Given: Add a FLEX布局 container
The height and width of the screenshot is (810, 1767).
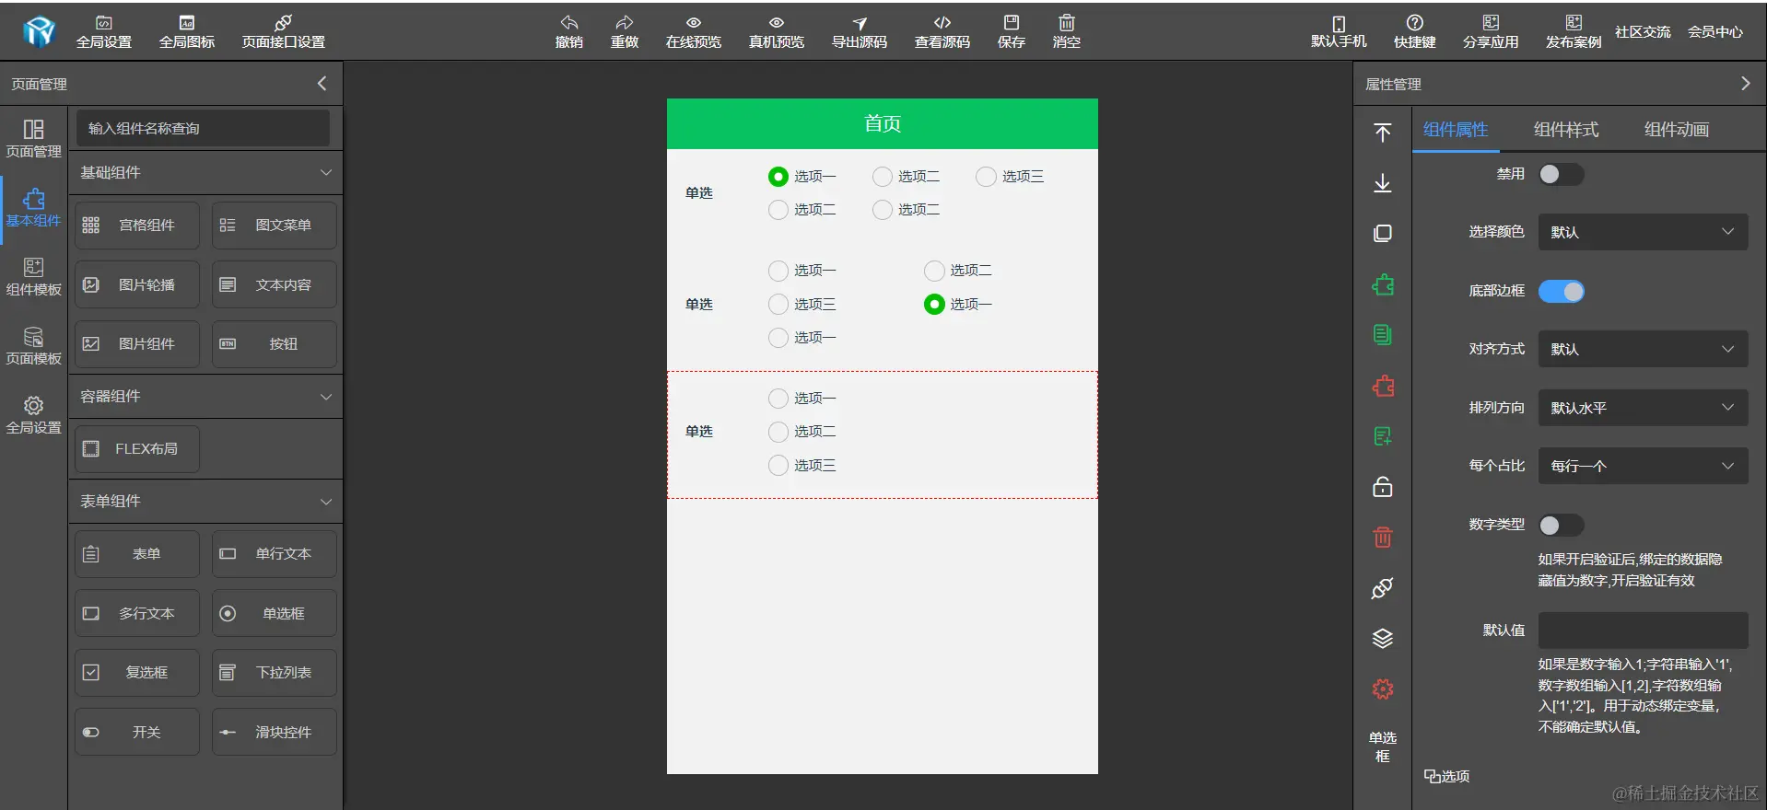Looking at the screenshot, I should (x=137, y=449).
